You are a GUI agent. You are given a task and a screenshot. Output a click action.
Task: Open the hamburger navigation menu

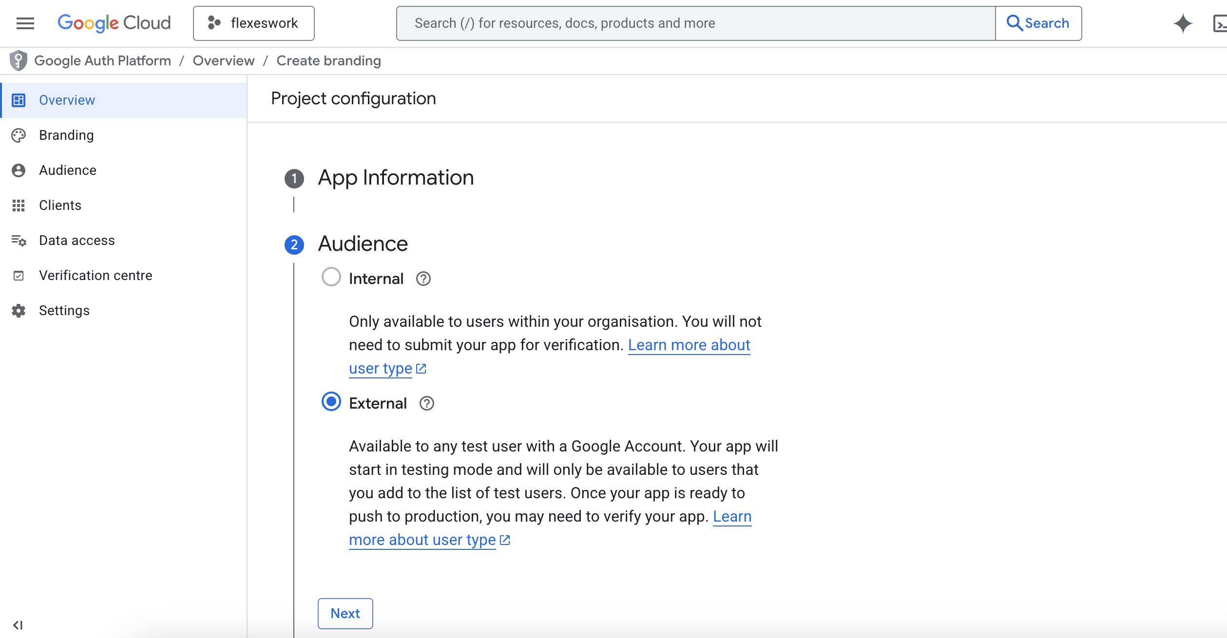pos(25,23)
